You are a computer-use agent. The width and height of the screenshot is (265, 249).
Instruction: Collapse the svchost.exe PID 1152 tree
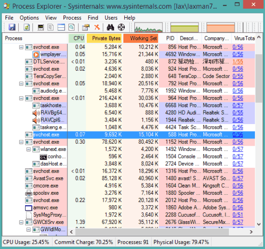point(21,142)
